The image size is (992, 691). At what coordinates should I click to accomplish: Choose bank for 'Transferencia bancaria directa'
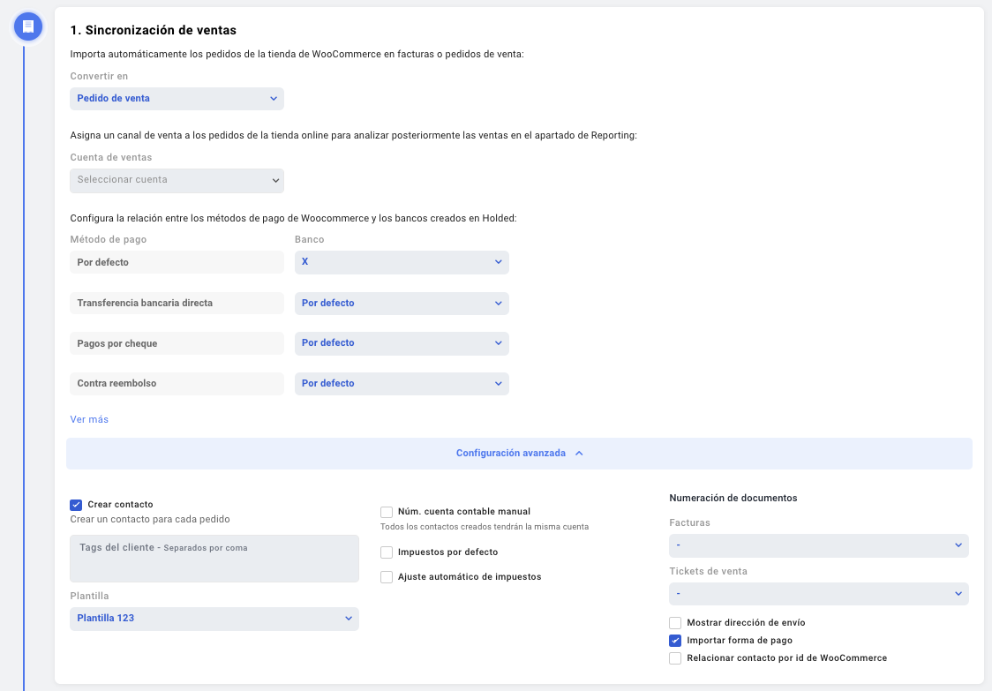pyautogui.click(x=402, y=303)
